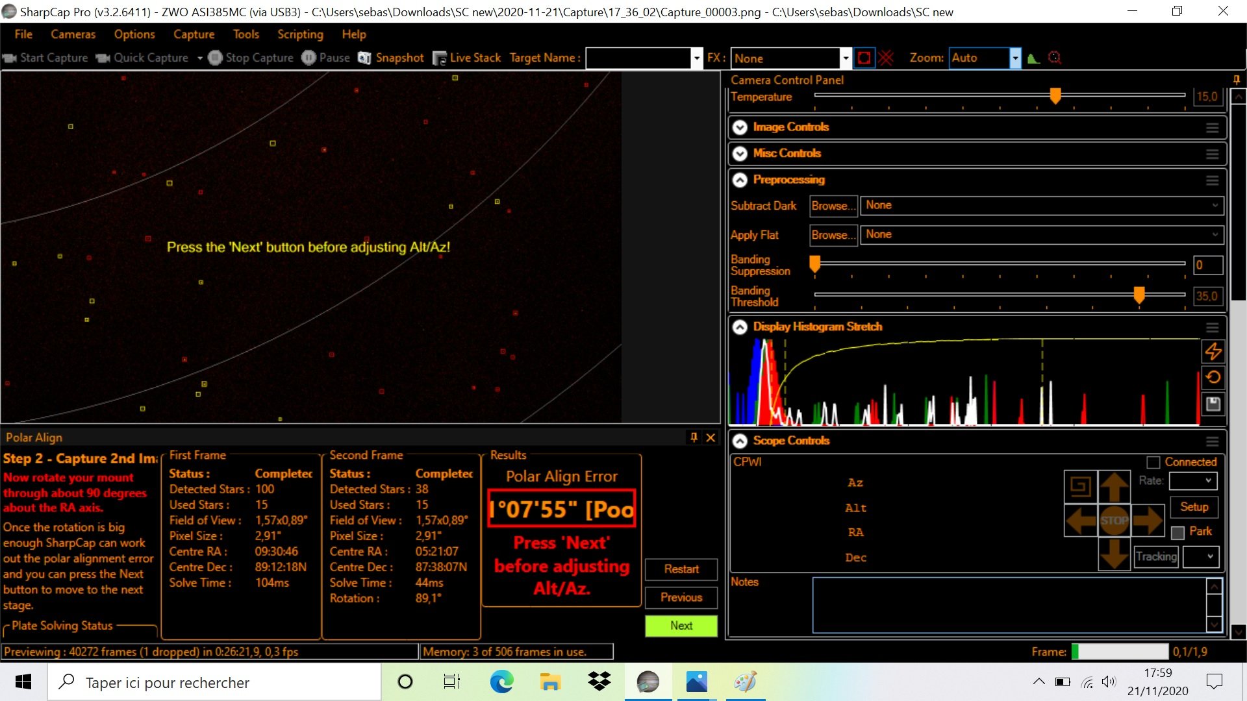Image resolution: width=1247 pixels, height=701 pixels.
Task: Move the scope up with up arrow
Action: coord(1115,487)
